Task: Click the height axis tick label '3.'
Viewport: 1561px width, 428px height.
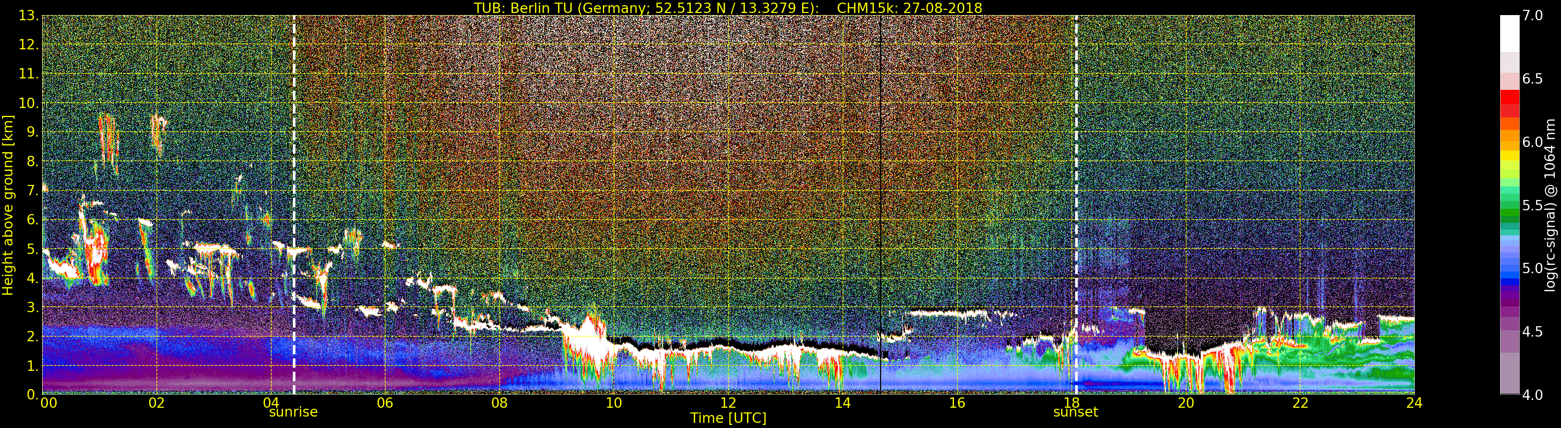Action: [32, 306]
